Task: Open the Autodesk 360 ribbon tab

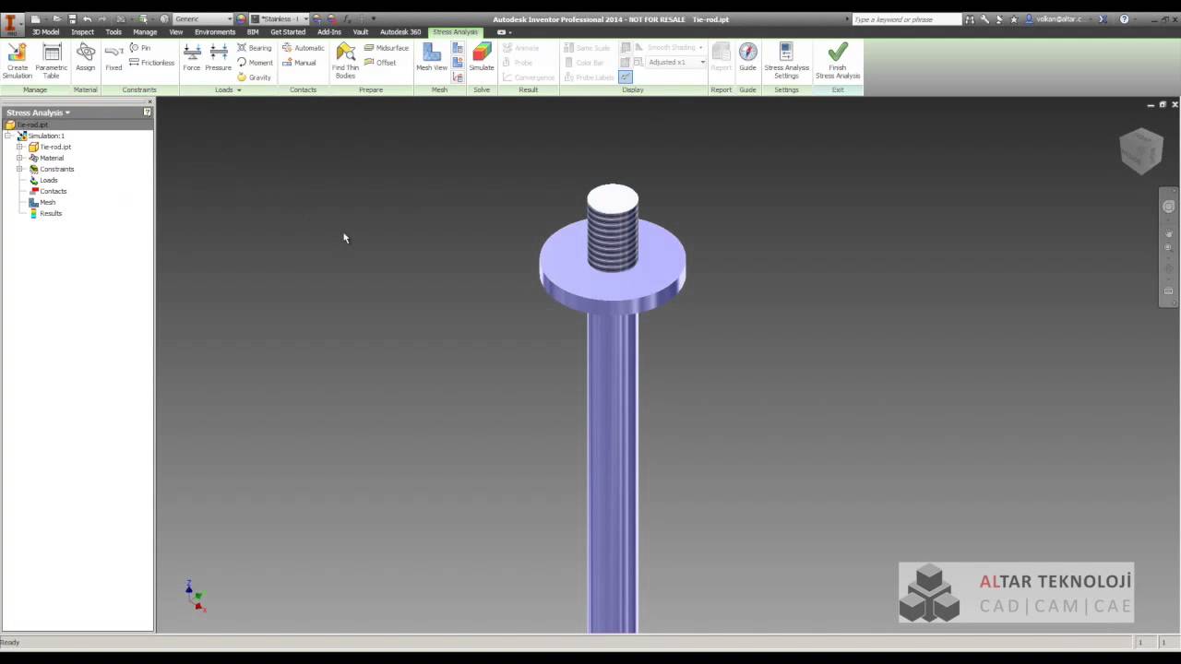Action: click(400, 31)
